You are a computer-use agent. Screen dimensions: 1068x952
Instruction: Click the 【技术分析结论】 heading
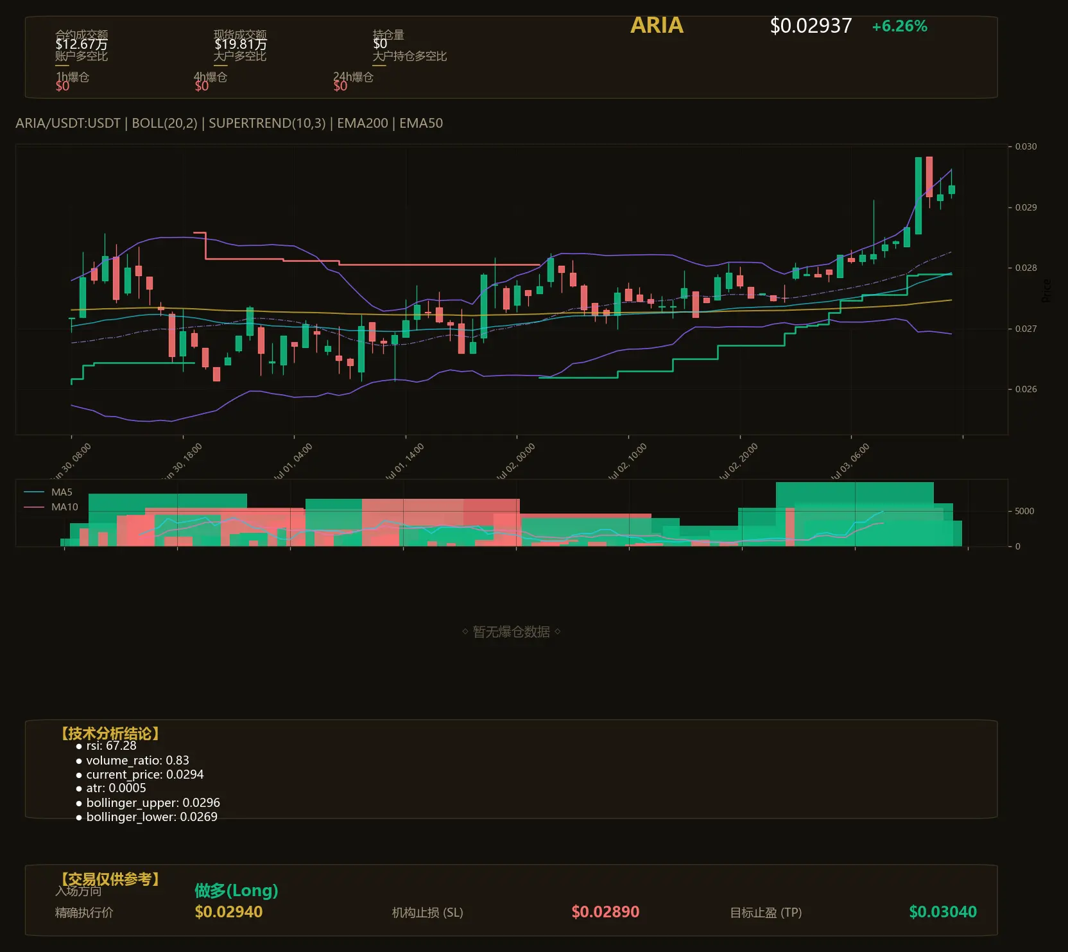109,734
